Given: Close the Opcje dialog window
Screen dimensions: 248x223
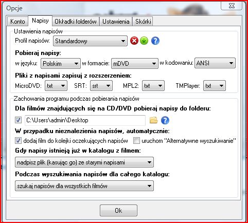Looking at the screenshot, I should [232, 6].
